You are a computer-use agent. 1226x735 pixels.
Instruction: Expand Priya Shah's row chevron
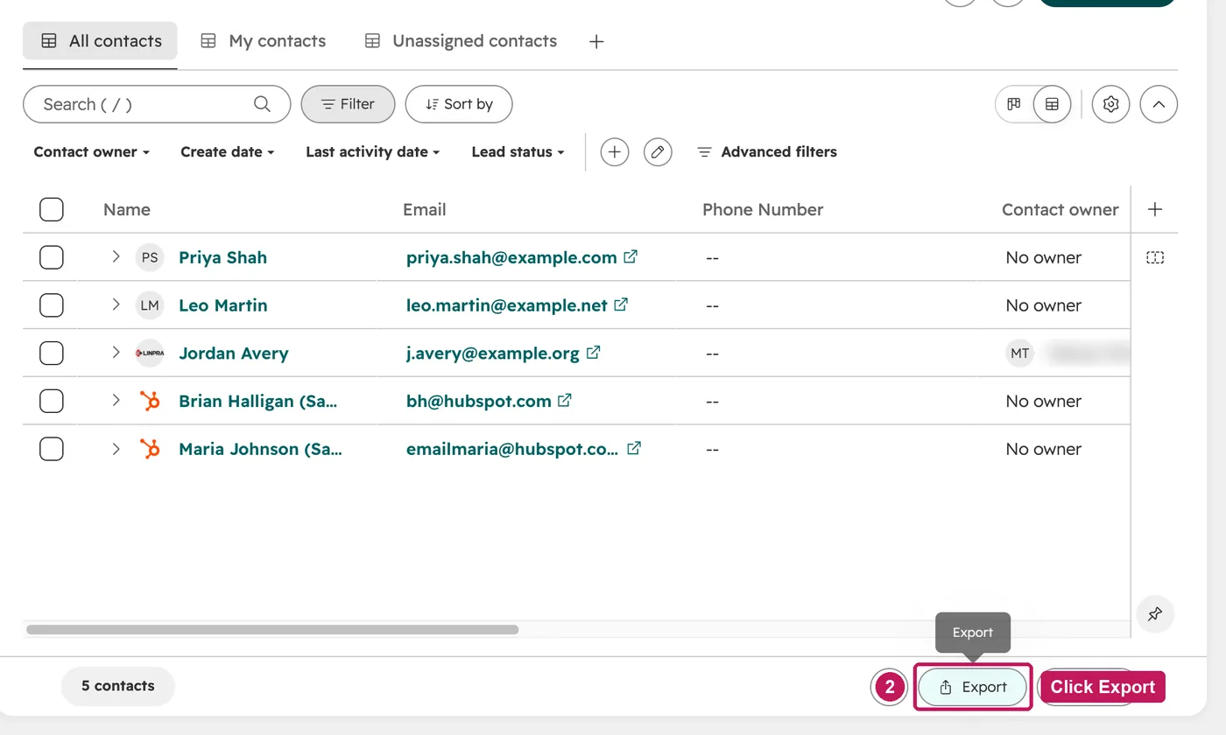pos(116,256)
